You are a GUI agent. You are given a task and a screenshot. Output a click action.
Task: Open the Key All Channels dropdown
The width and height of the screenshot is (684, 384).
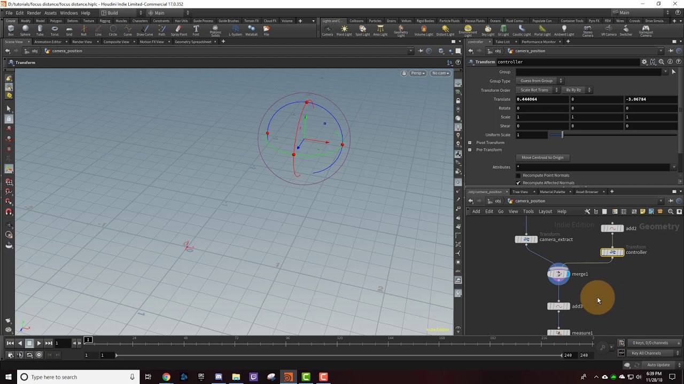[653, 353]
